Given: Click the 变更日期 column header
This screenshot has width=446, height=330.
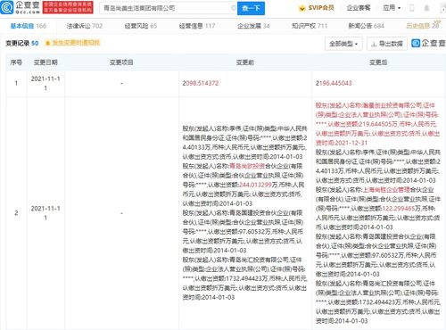Looking at the screenshot, I should 45,62.
